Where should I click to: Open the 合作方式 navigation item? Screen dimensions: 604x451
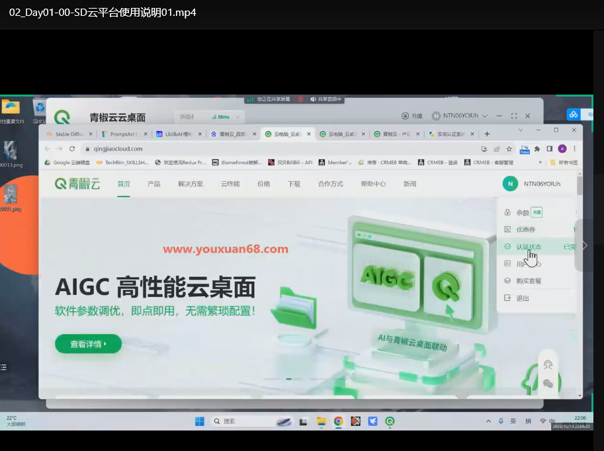point(331,184)
